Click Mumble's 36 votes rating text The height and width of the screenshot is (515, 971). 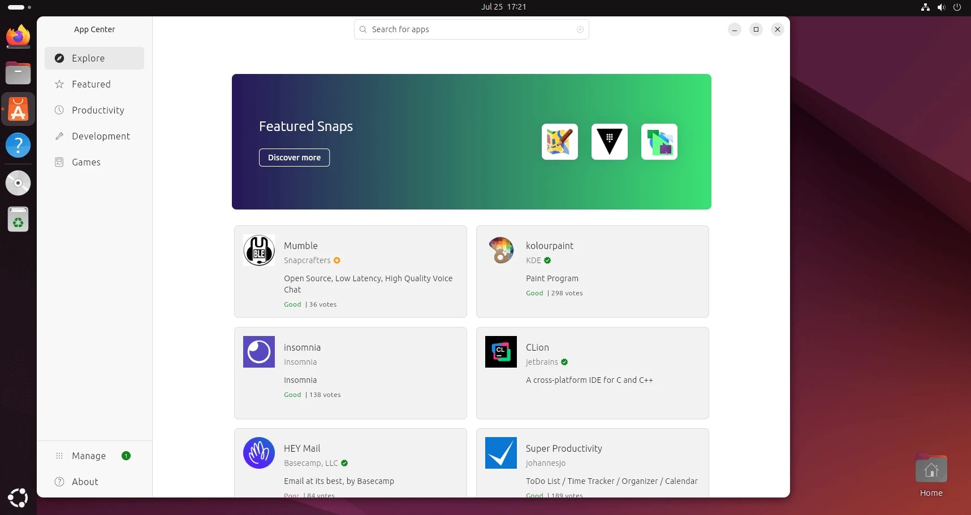tap(323, 304)
